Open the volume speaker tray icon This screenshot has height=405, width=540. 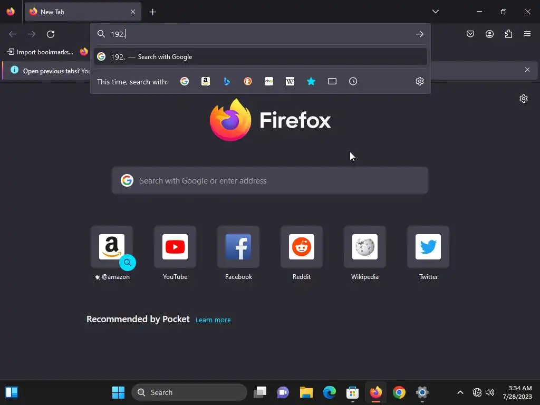(x=490, y=392)
